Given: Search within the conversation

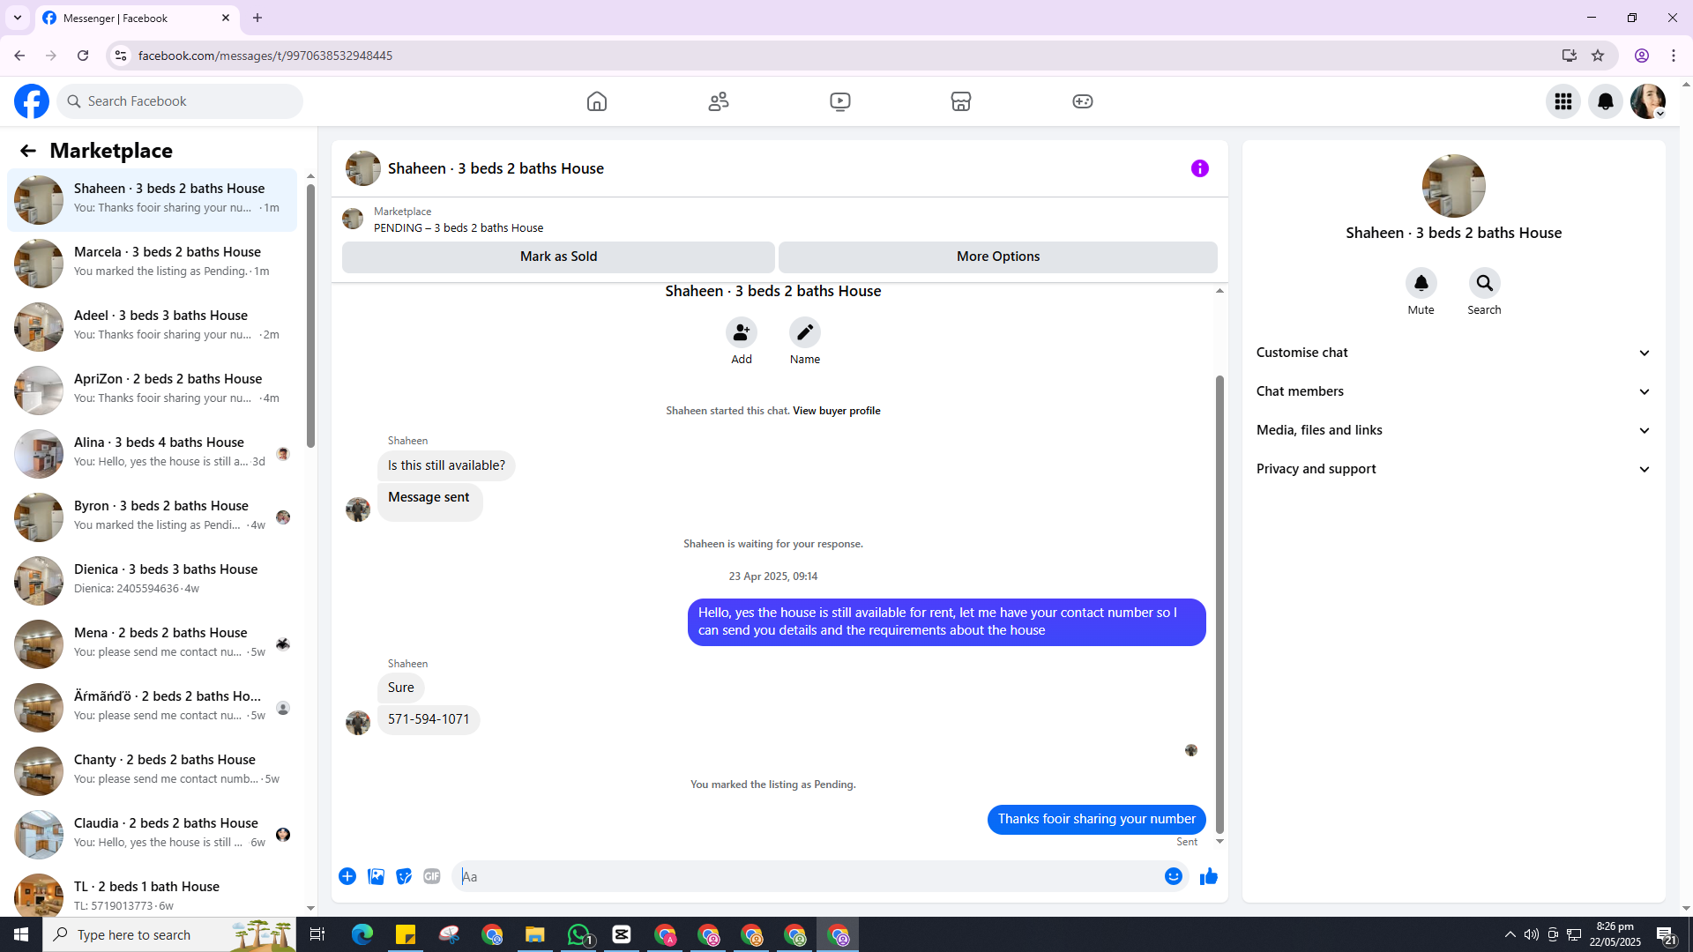Looking at the screenshot, I should coord(1485,283).
